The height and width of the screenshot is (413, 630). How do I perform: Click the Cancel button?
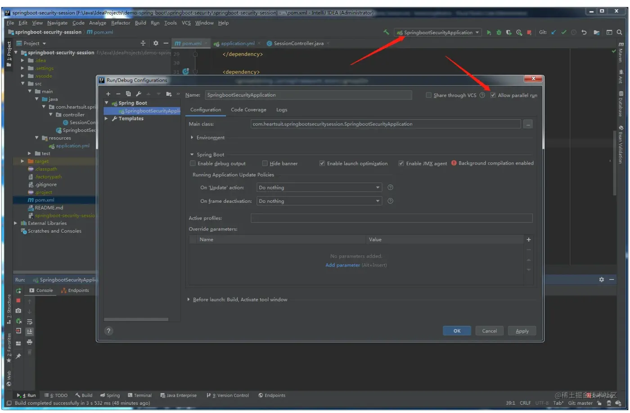pos(490,331)
